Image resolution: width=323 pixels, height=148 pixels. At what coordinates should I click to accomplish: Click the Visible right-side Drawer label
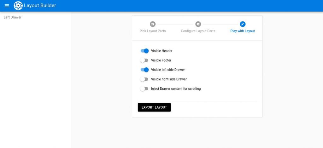169,79
